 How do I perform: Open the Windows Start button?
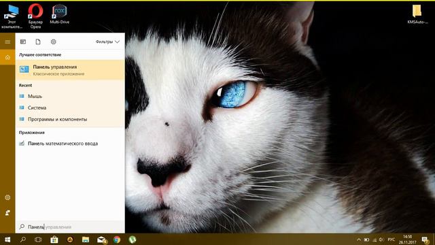[x=7, y=240]
